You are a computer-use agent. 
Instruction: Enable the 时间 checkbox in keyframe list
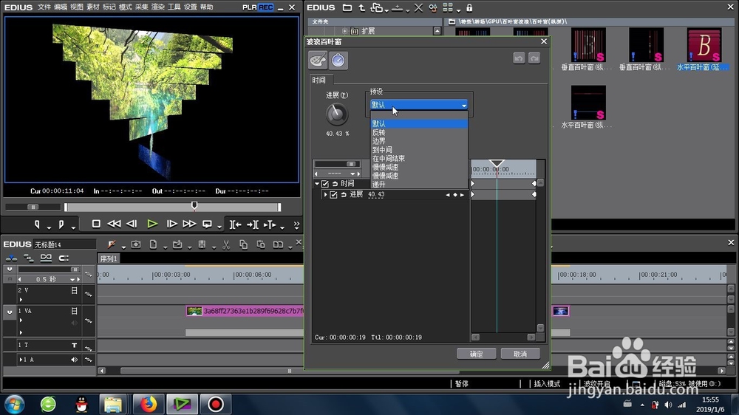click(x=324, y=184)
